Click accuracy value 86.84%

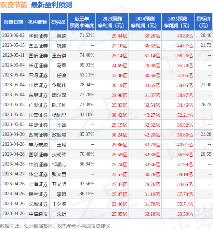click(87, 164)
